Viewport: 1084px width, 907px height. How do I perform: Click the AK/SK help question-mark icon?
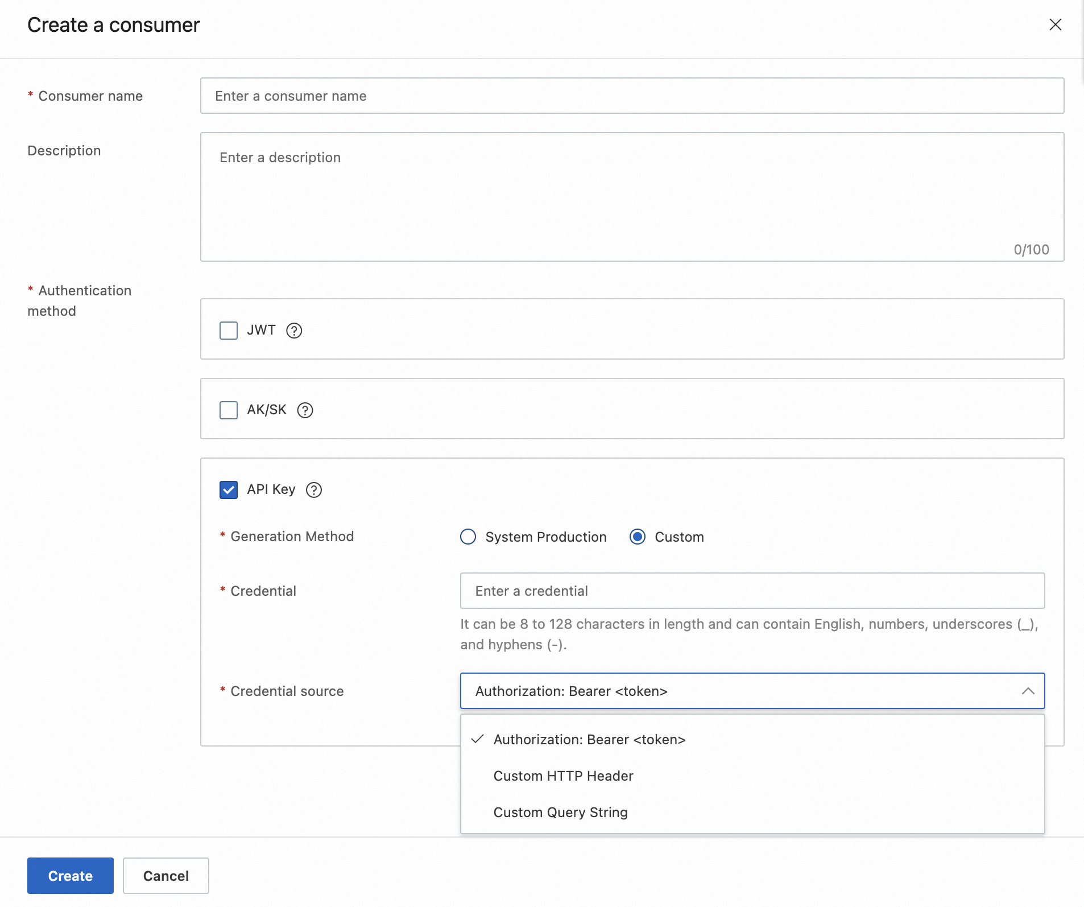click(x=305, y=410)
